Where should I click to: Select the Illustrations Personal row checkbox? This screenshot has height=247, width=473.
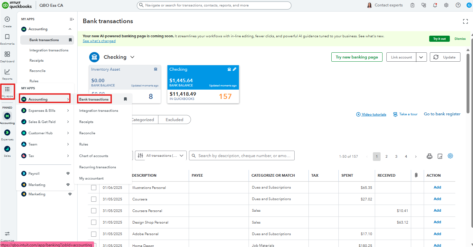coord(94,188)
